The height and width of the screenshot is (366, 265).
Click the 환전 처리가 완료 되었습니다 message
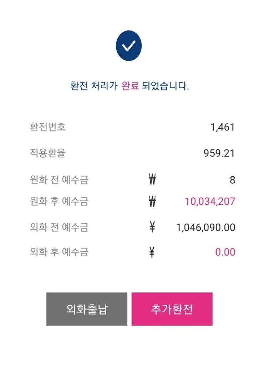[129, 86]
